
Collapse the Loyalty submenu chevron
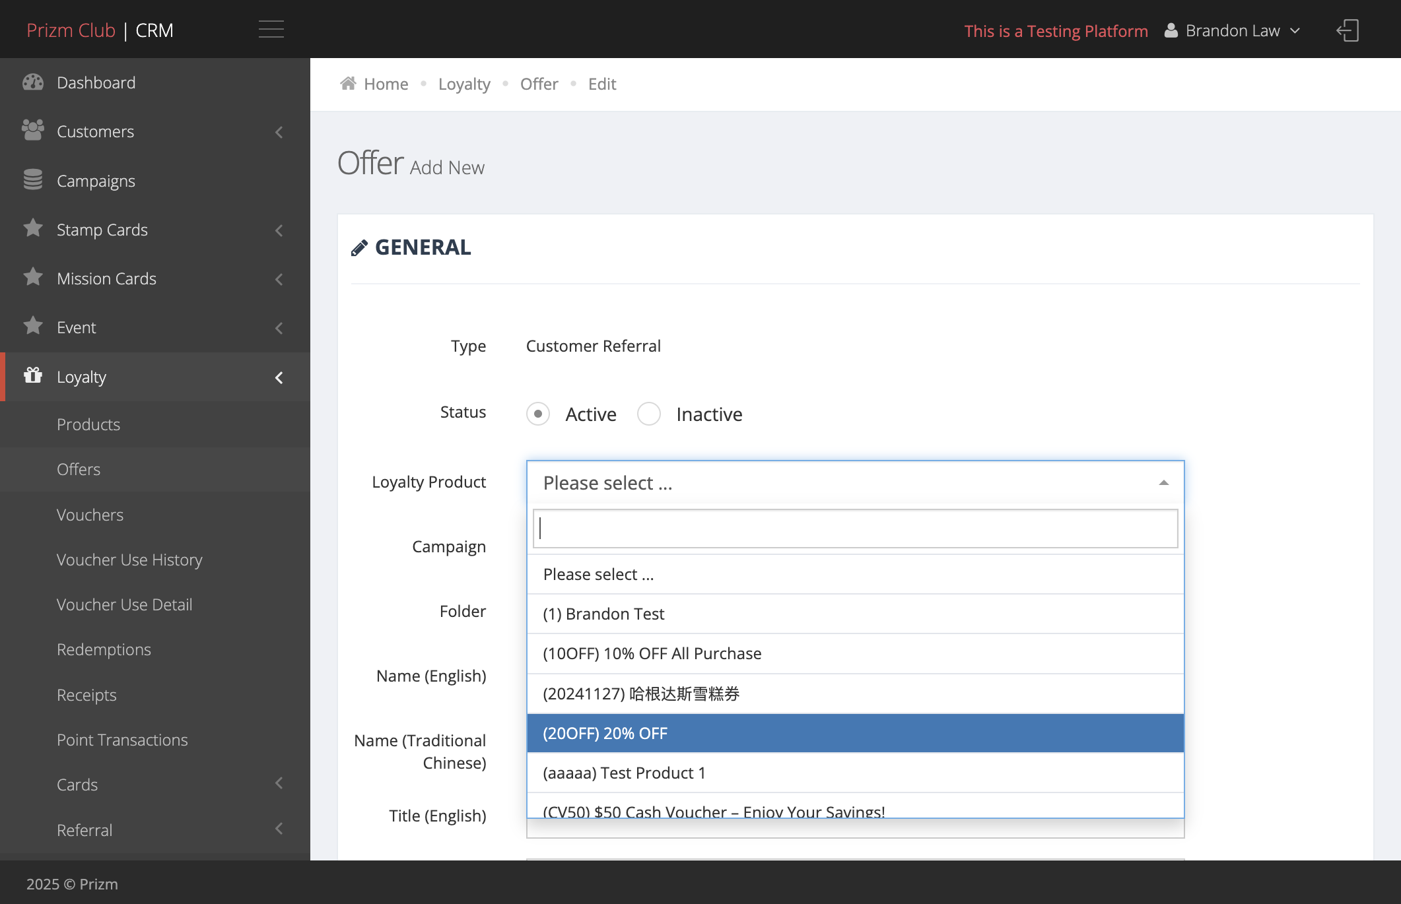pyautogui.click(x=279, y=377)
